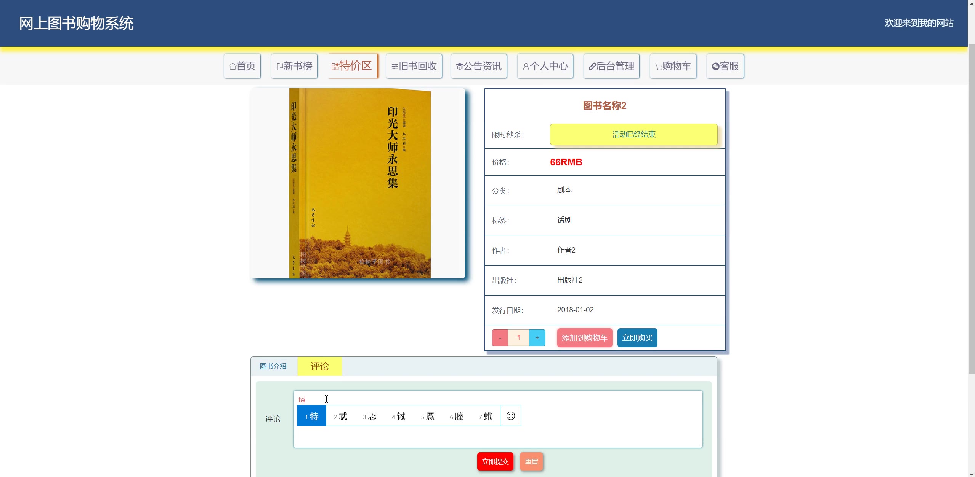This screenshot has width=975, height=477.
Task: Open 客服 navigation button
Action: pyautogui.click(x=725, y=66)
